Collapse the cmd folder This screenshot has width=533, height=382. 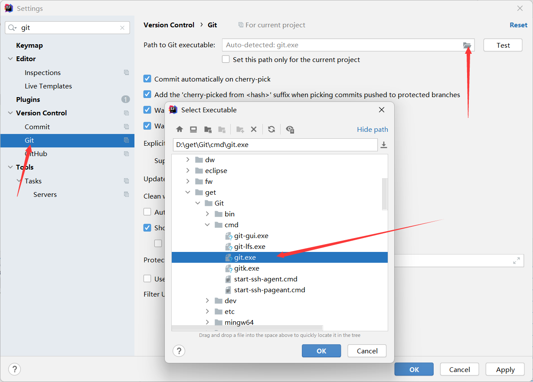click(207, 225)
